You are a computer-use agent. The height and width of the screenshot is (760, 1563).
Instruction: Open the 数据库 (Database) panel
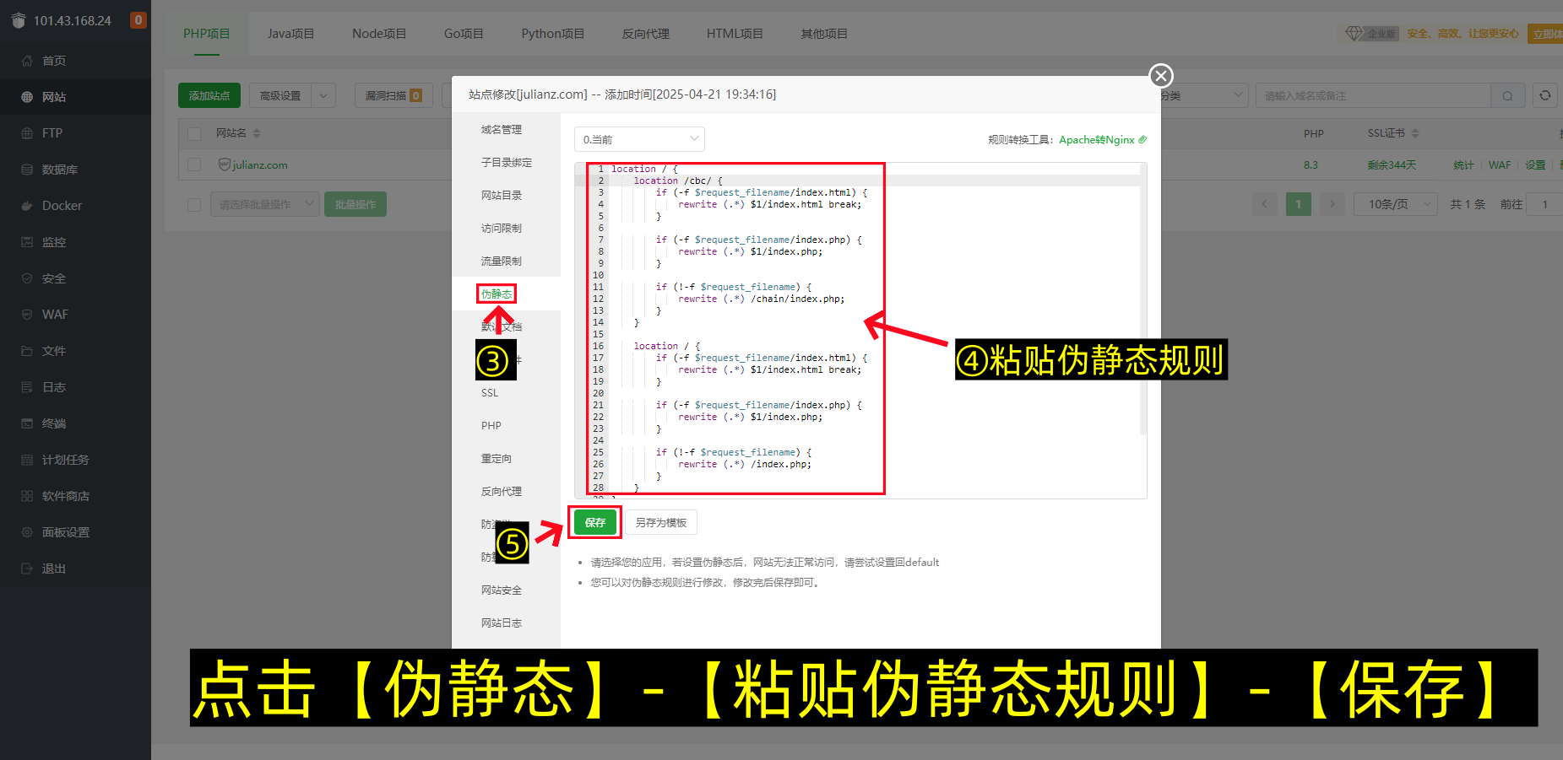(x=61, y=169)
